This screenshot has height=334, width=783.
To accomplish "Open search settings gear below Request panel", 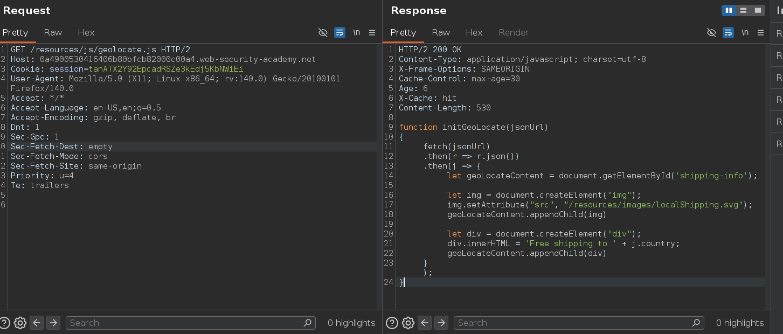I will [20, 323].
